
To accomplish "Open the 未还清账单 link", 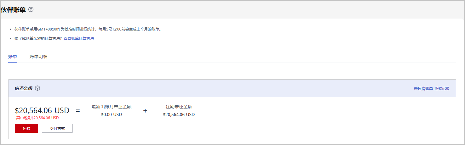I will tap(423, 89).
